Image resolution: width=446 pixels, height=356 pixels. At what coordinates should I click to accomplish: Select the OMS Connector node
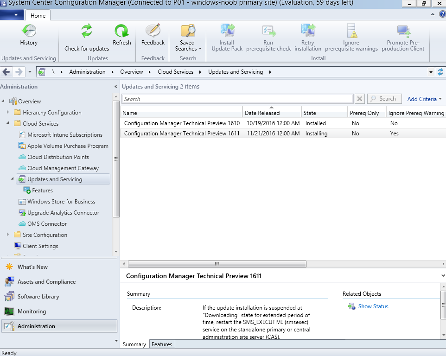click(x=47, y=224)
